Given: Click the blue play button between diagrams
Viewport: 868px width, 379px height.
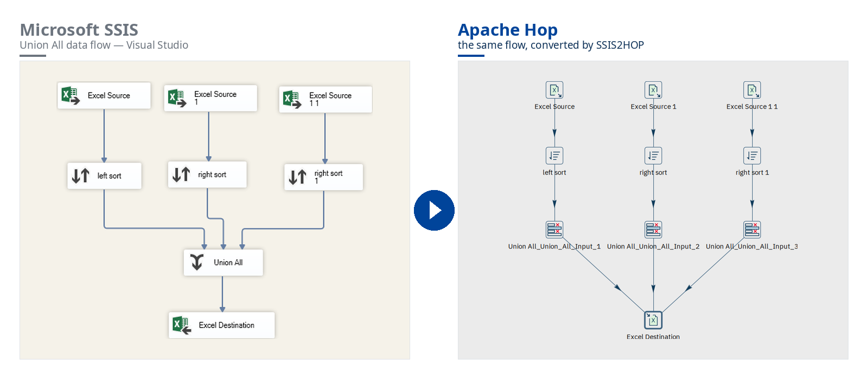Looking at the screenshot, I should 434,210.
